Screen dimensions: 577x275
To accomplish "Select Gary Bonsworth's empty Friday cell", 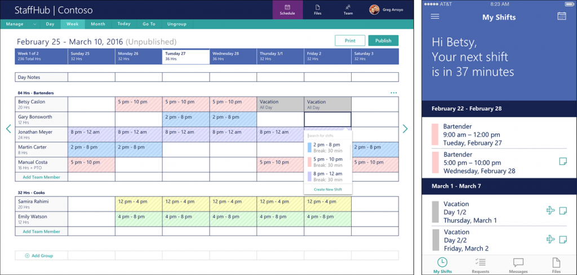I will click(327, 119).
